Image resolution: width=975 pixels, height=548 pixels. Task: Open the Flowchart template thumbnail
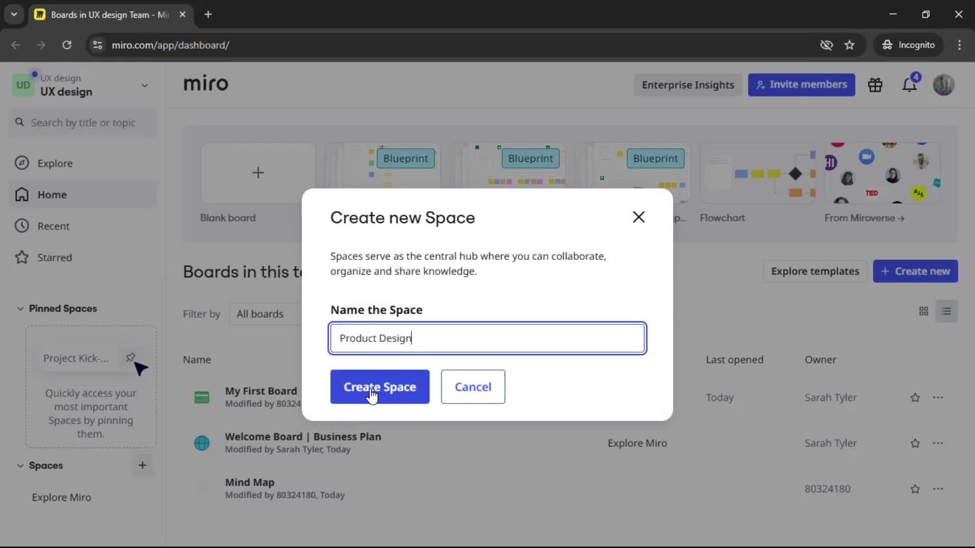(758, 173)
